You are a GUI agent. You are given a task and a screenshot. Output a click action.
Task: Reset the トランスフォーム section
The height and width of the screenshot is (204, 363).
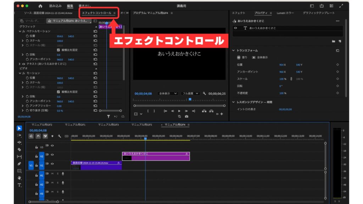point(337,50)
